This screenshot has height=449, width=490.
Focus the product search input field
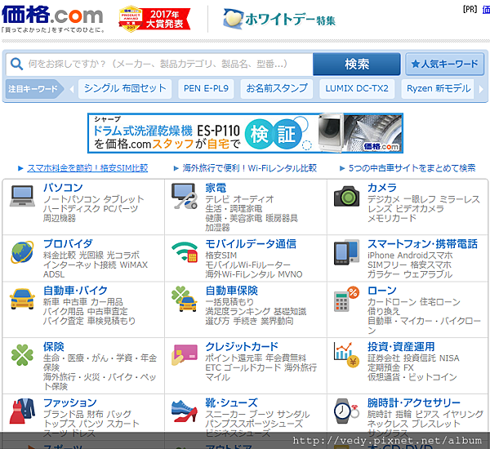tap(159, 64)
